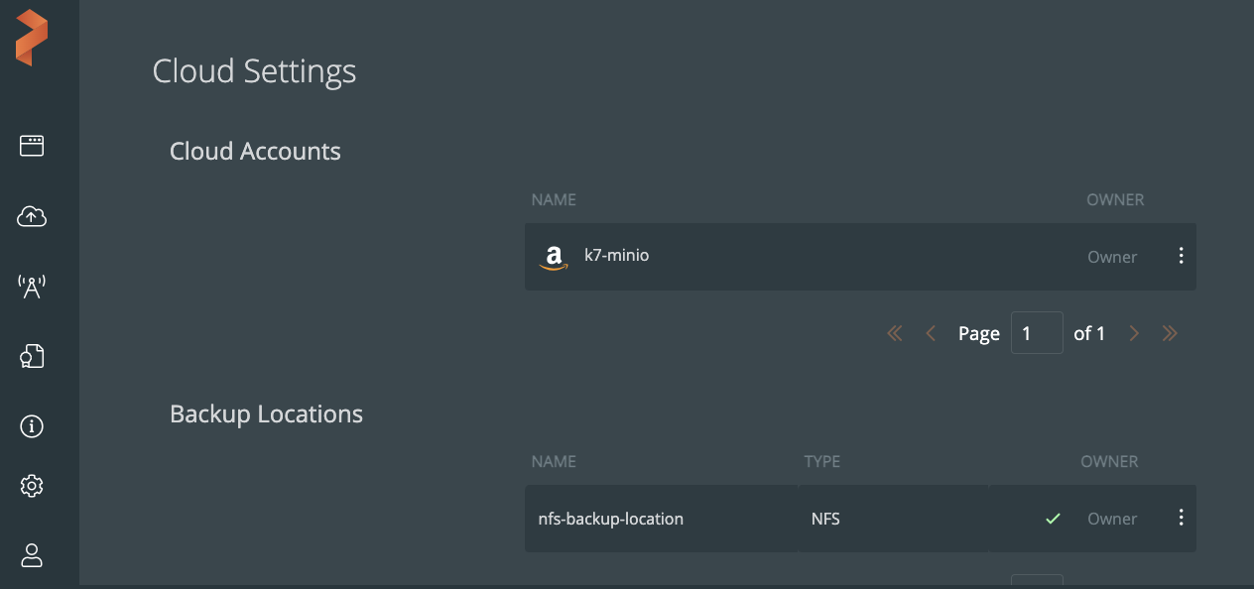This screenshot has height=589, width=1254.
Task: Open the cloud backup sidebar icon
Action: click(x=32, y=216)
